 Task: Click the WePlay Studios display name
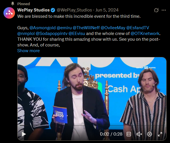coord(33,10)
